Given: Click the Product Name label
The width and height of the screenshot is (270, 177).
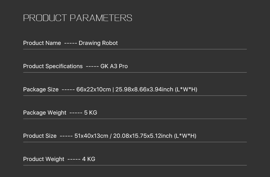Looking at the screenshot, I should [42, 43].
